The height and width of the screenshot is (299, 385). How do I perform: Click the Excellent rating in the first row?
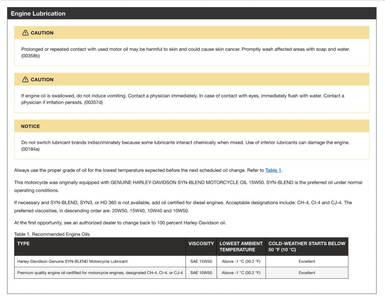point(306,261)
